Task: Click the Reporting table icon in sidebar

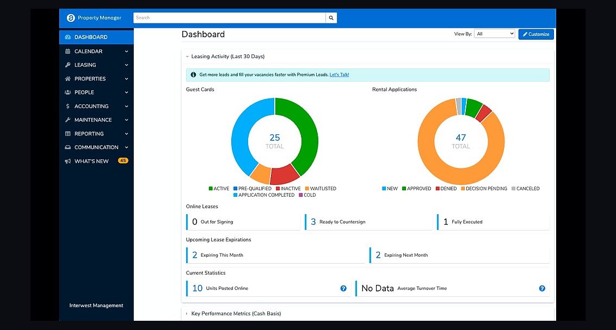Action: (x=67, y=134)
